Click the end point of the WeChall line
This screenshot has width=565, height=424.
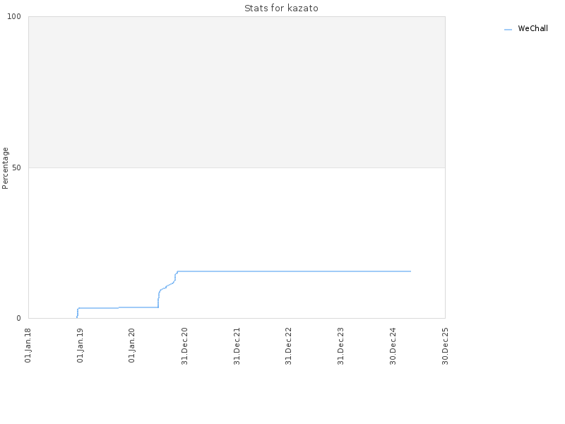point(410,271)
